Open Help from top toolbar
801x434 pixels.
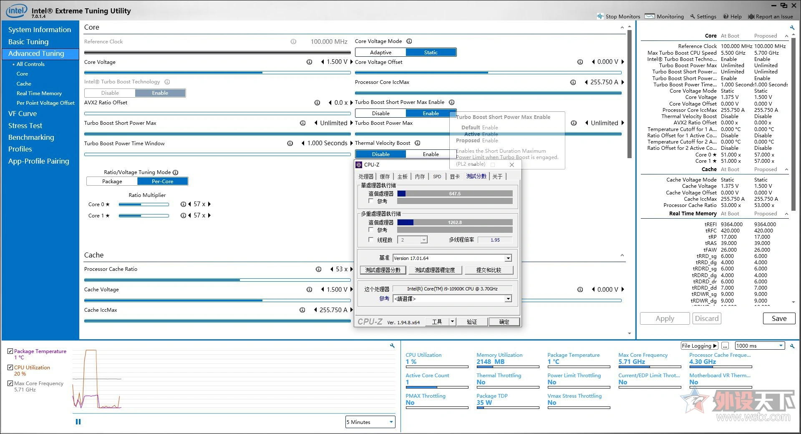tap(732, 17)
